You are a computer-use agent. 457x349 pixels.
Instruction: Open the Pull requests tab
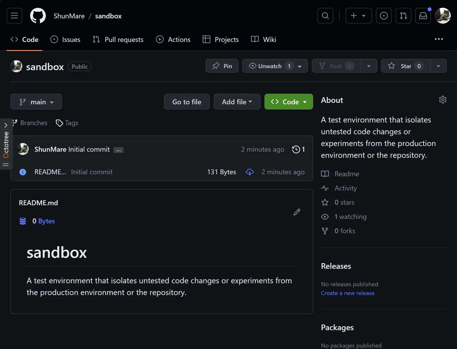[118, 39]
